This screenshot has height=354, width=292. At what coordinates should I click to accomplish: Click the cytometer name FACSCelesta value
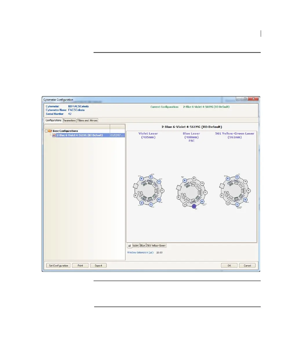point(76,110)
